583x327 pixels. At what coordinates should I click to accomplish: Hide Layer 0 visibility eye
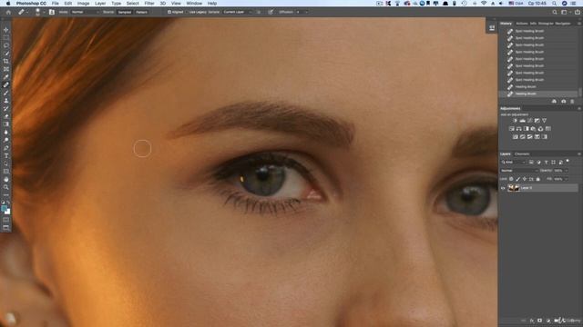pyautogui.click(x=503, y=188)
